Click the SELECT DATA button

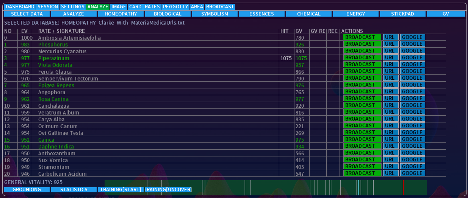point(27,14)
